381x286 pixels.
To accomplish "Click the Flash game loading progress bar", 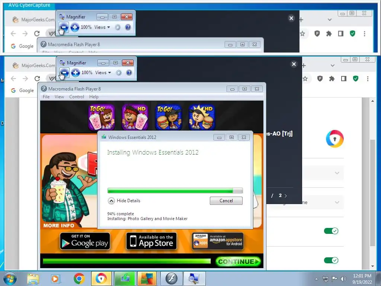I will pyautogui.click(x=127, y=261).
